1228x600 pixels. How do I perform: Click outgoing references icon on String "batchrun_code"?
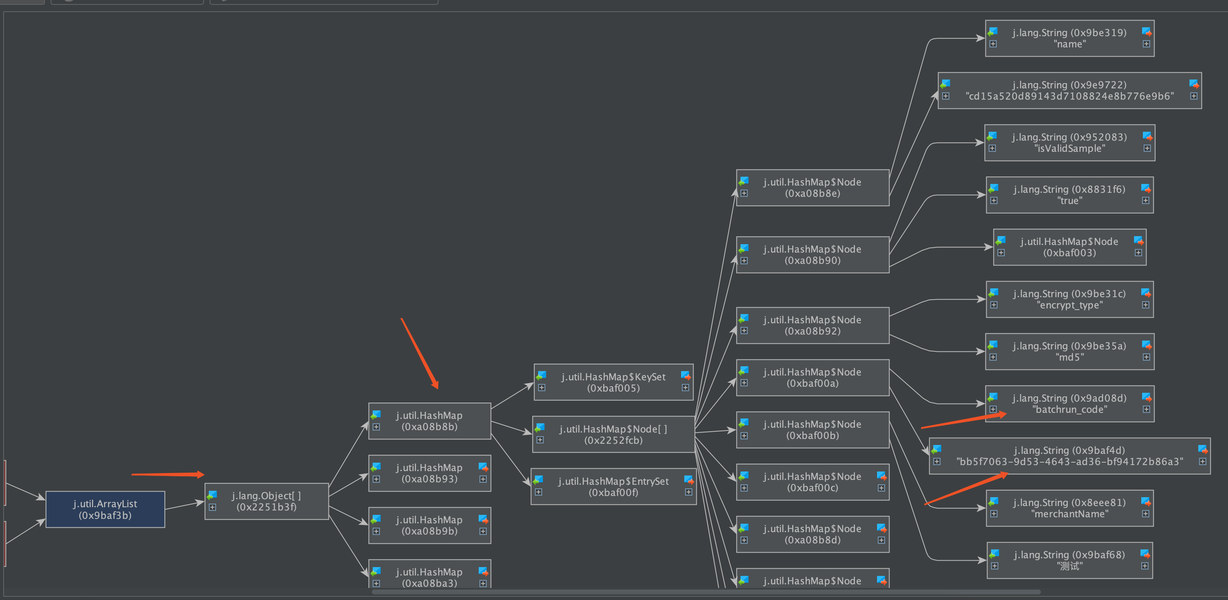(x=1146, y=398)
